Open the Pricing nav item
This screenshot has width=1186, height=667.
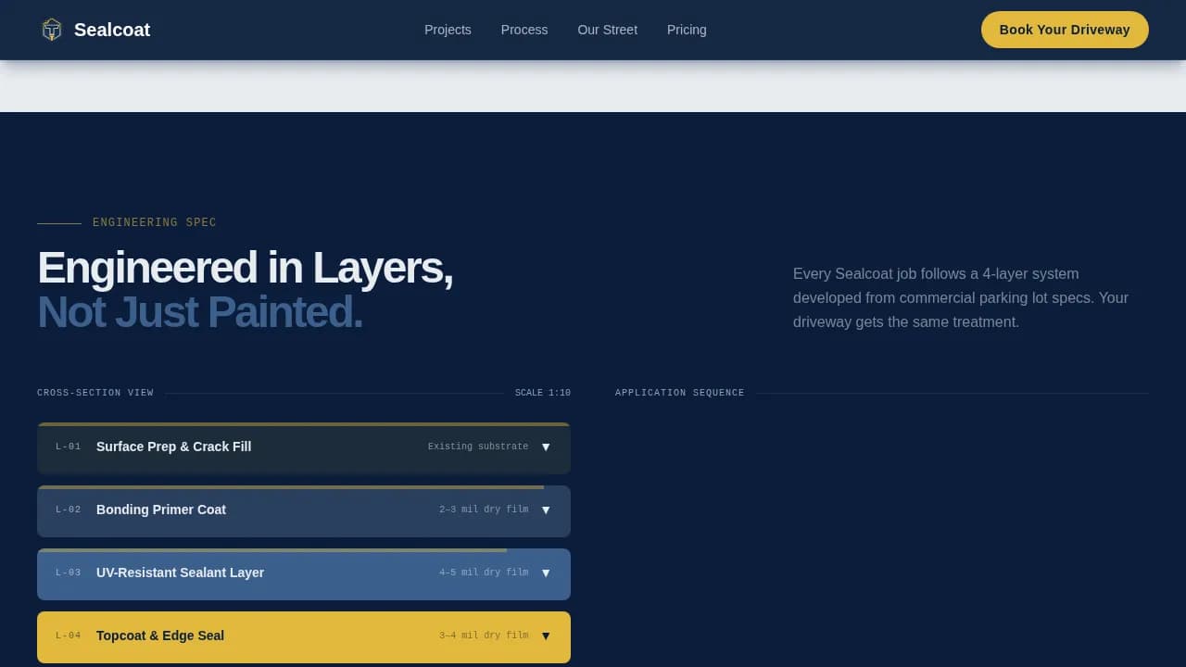pos(687,30)
